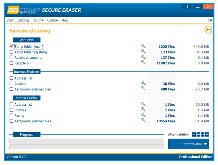Check Internet Explorer Address list

[x=11, y=78]
